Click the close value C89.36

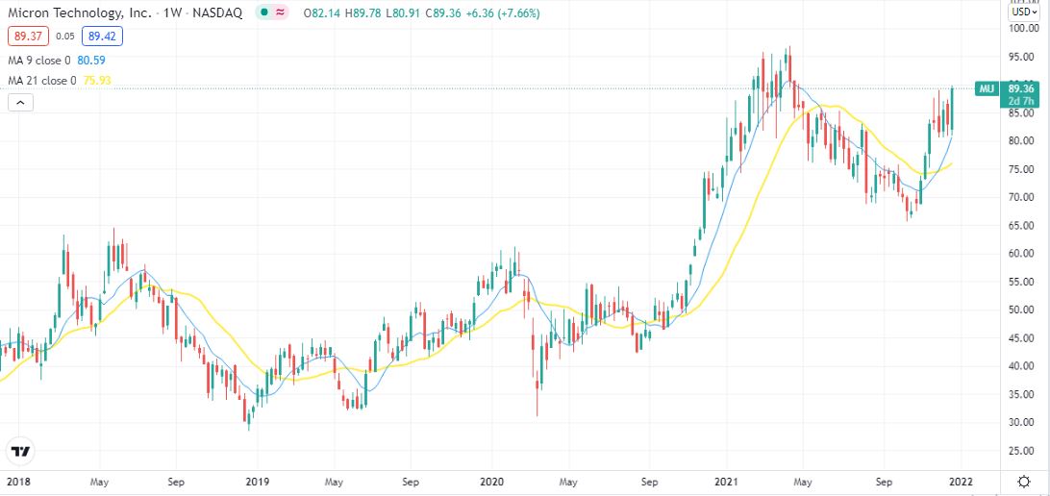442,13
